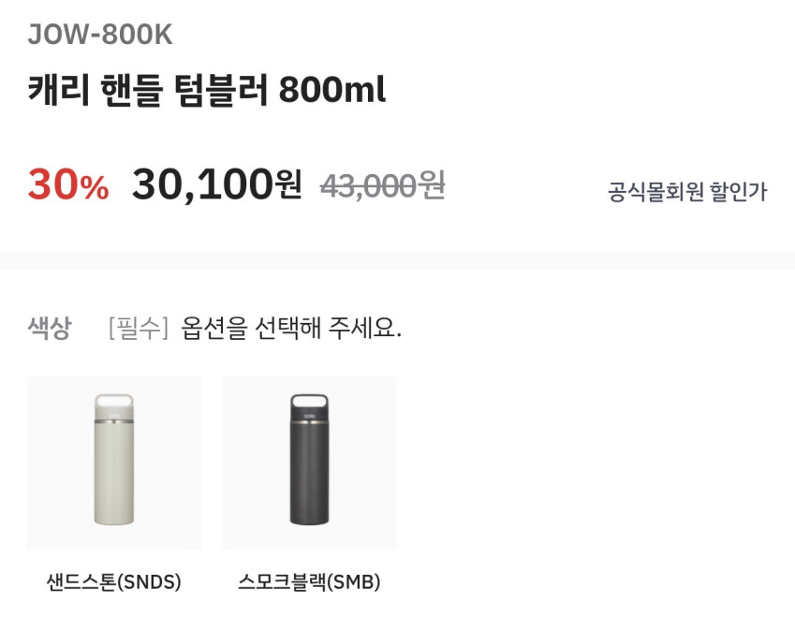Click the body of the Sandstone bottle
The height and width of the screenshot is (617, 795).
coord(113,477)
